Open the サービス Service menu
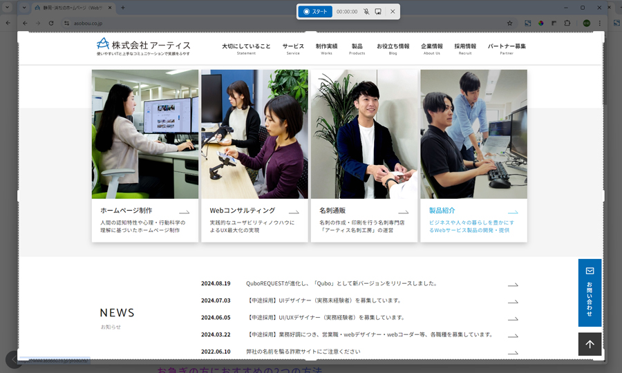 (x=293, y=49)
